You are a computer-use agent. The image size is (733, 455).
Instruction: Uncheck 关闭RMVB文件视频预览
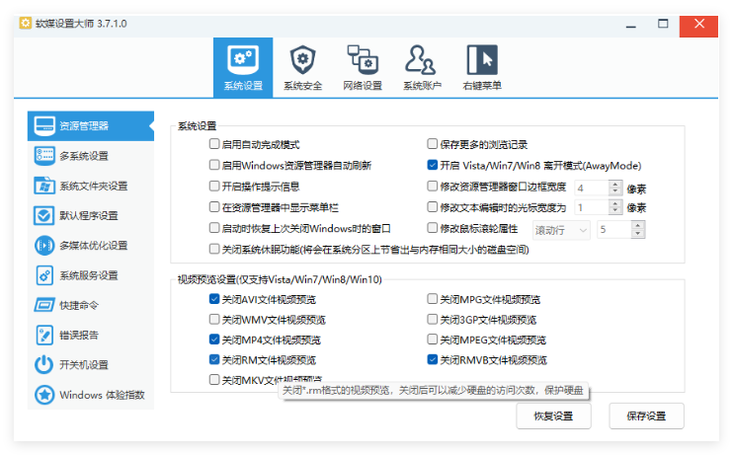point(433,359)
